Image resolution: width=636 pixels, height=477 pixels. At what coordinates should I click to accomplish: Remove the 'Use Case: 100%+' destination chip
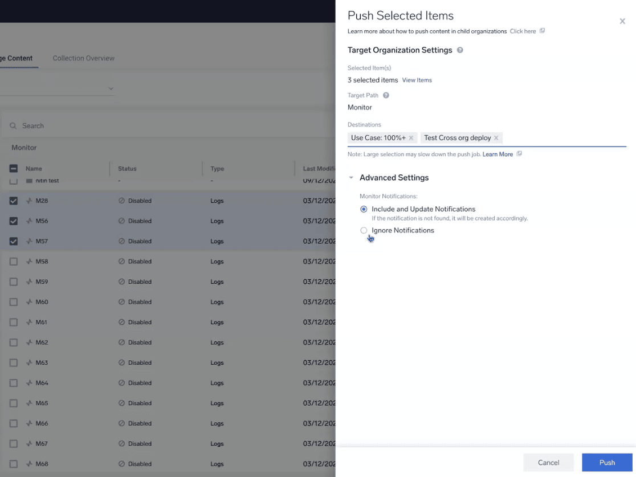[411, 138]
